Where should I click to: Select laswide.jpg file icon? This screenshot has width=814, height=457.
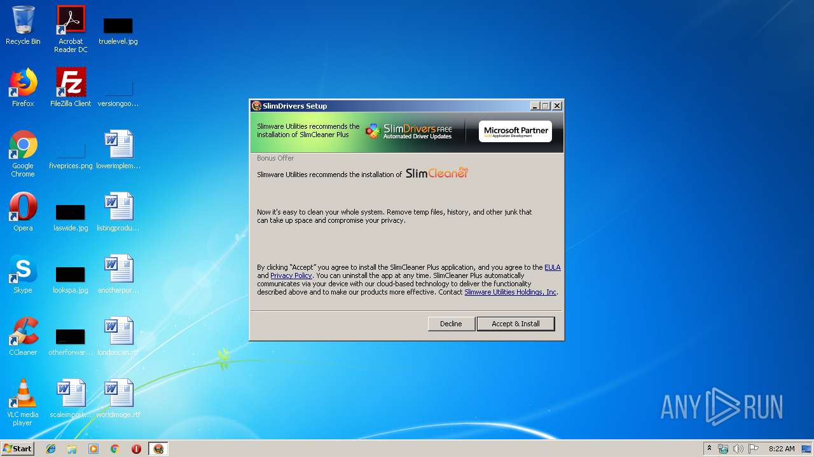(x=71, y=217)
